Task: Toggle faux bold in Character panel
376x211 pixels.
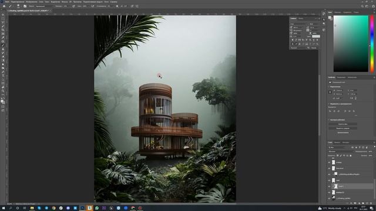Action: click(293, 40)
